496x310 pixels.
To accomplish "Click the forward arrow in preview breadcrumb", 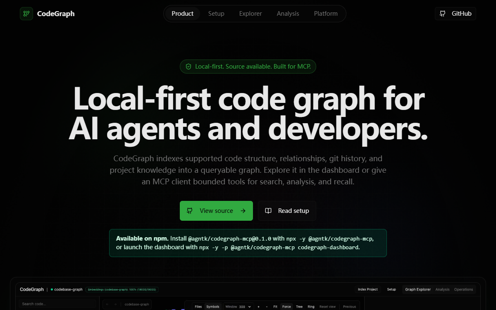I will (115, 304).
